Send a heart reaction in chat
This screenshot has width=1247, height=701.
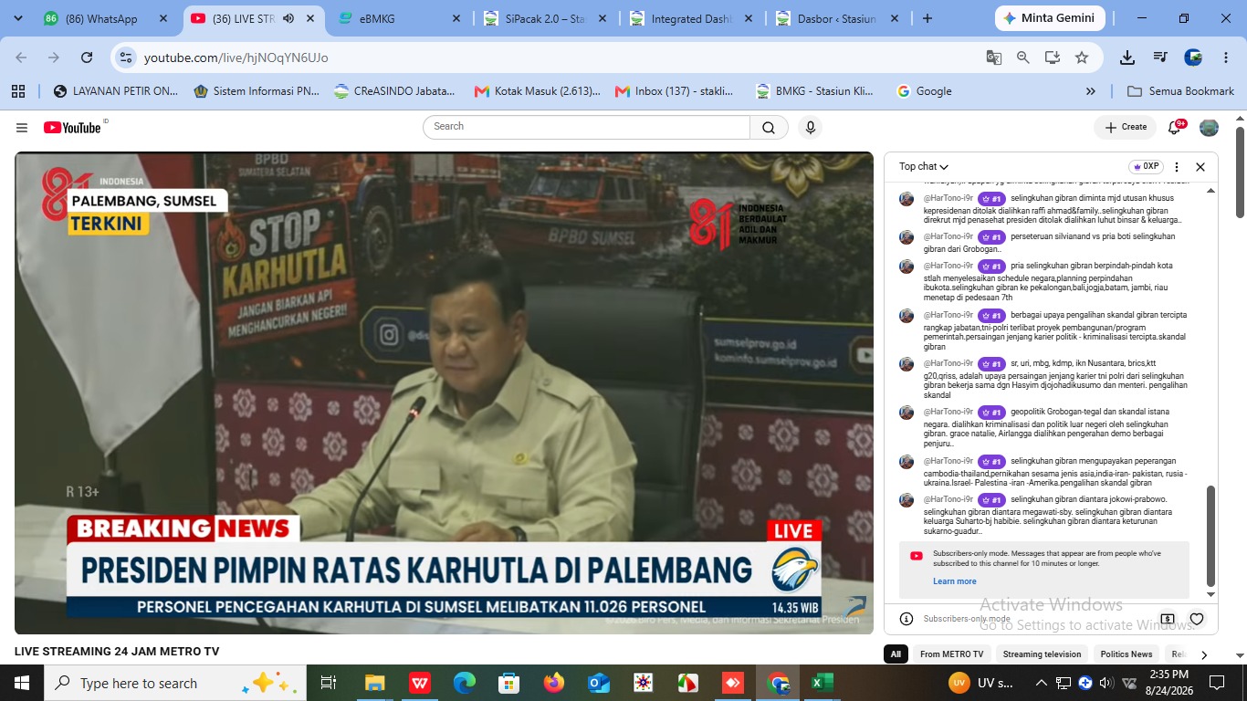click(1197, 619)
